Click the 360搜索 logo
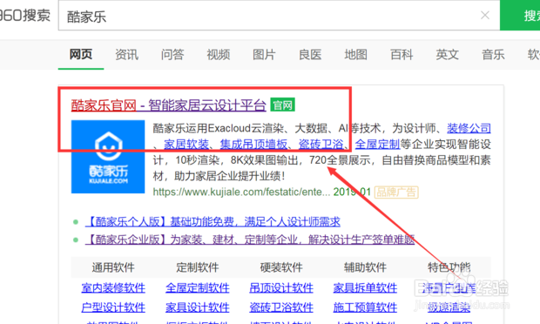The height and width of the screenshot is (324, 540). coord(24,16)
